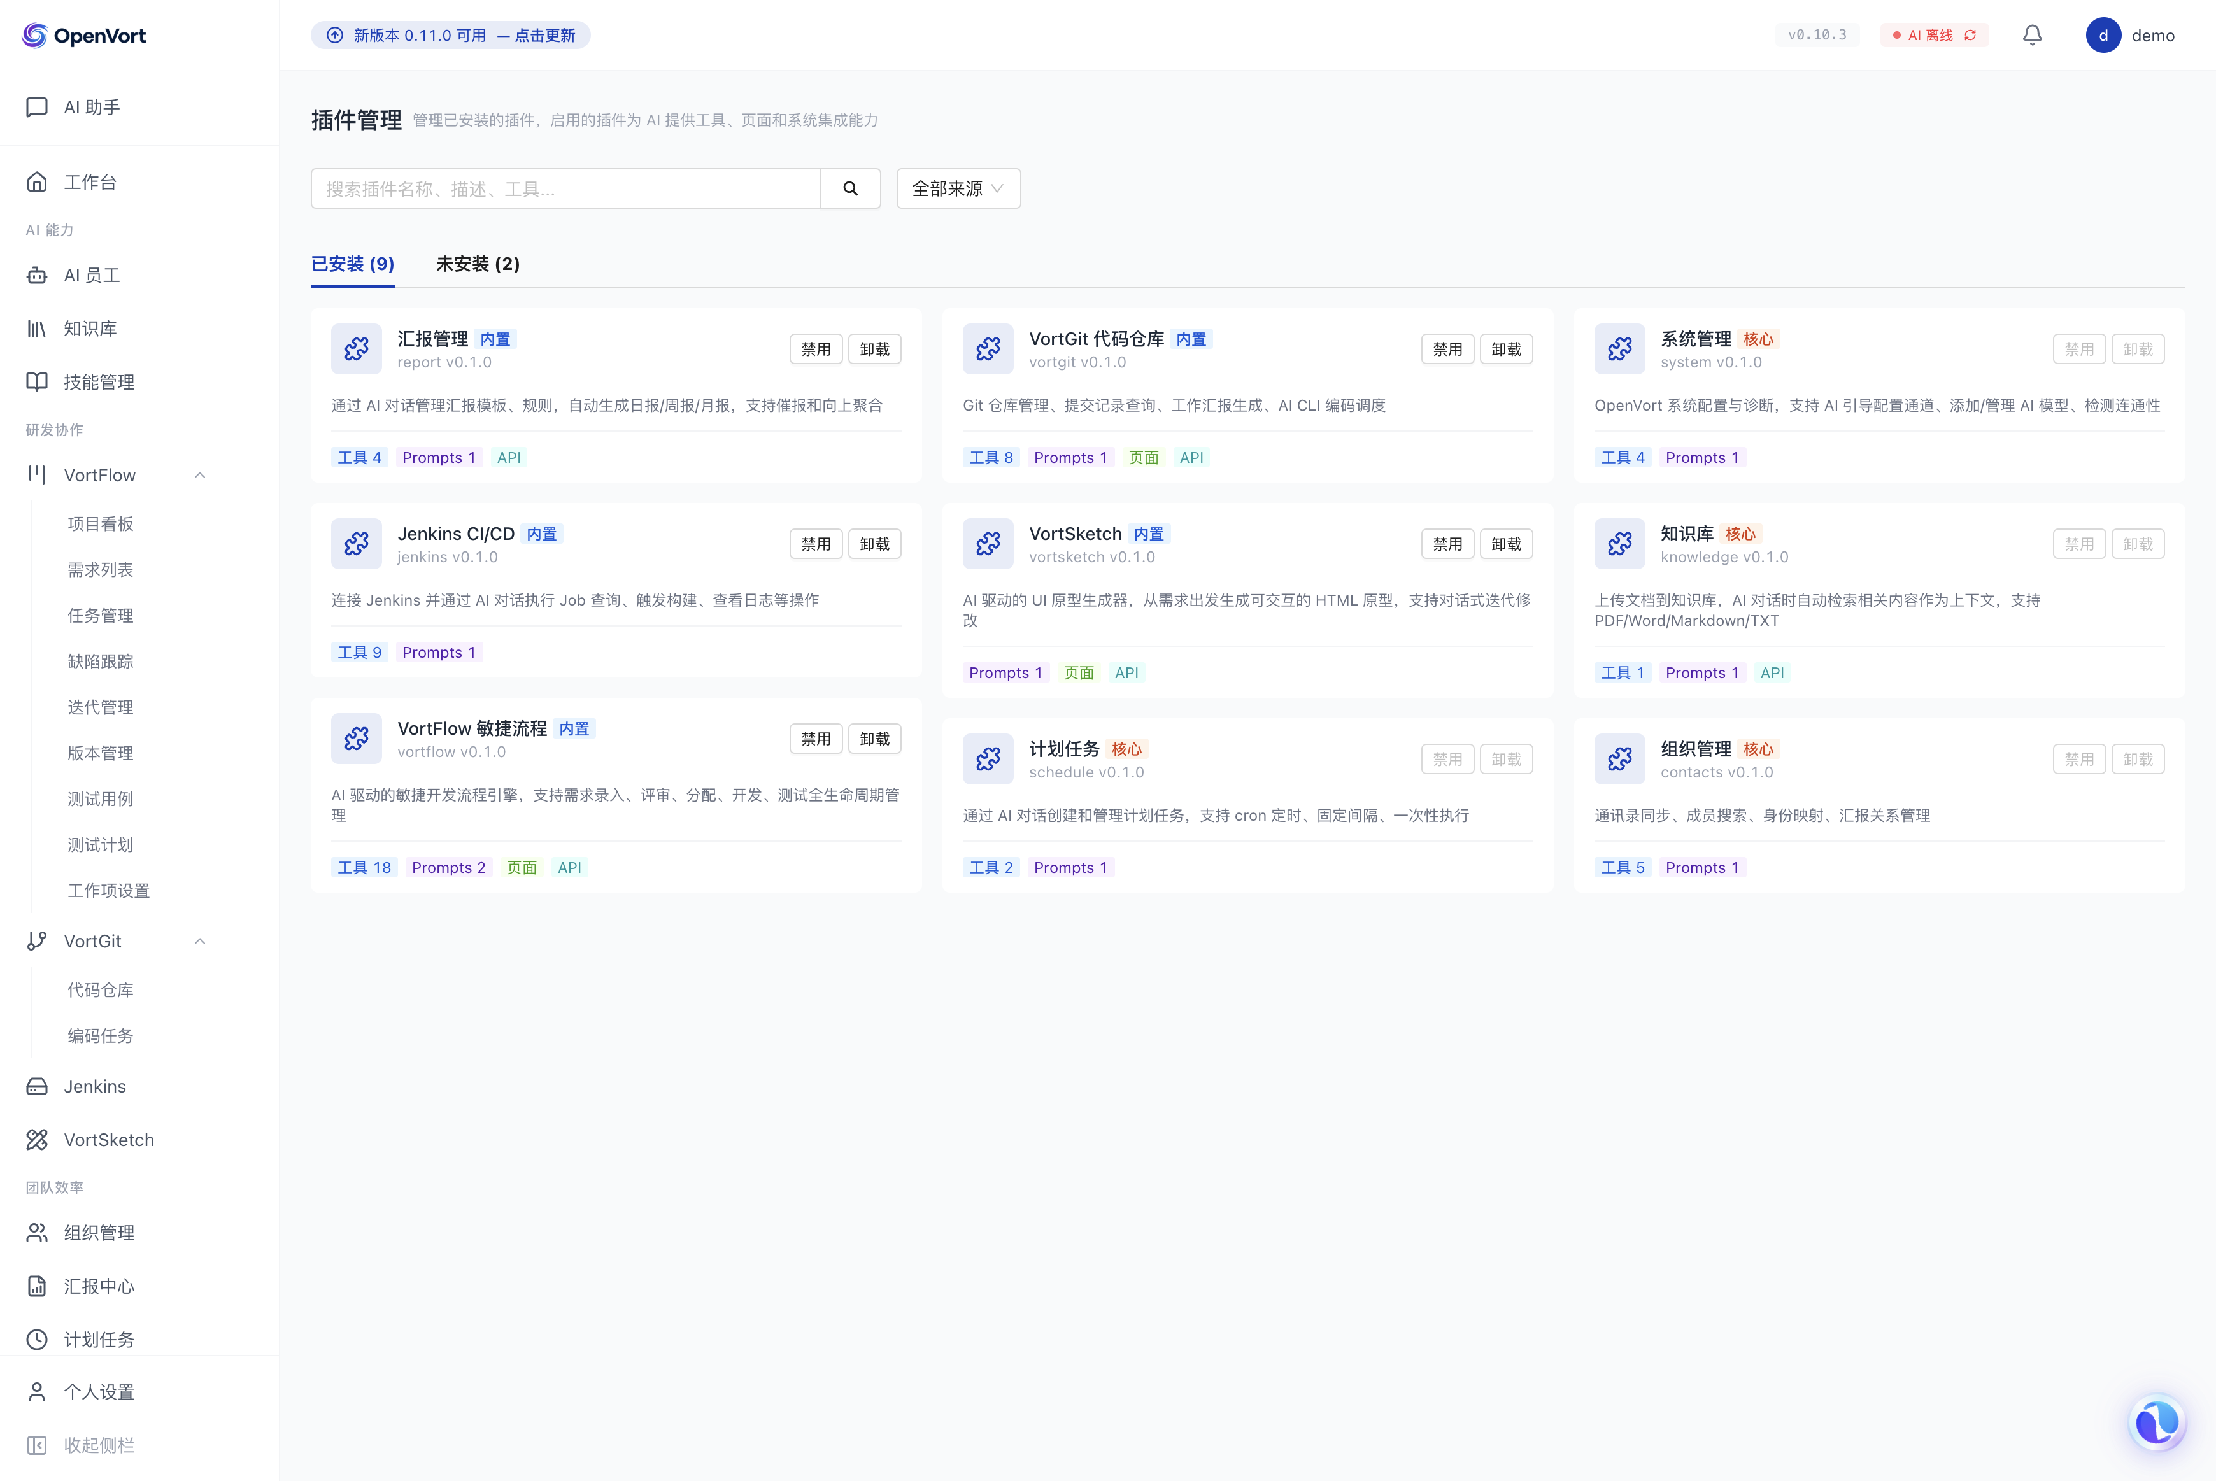Screen dimensions: 2216x1481
Task: Go to 工作台 home icon
Action: coord(37,181)
